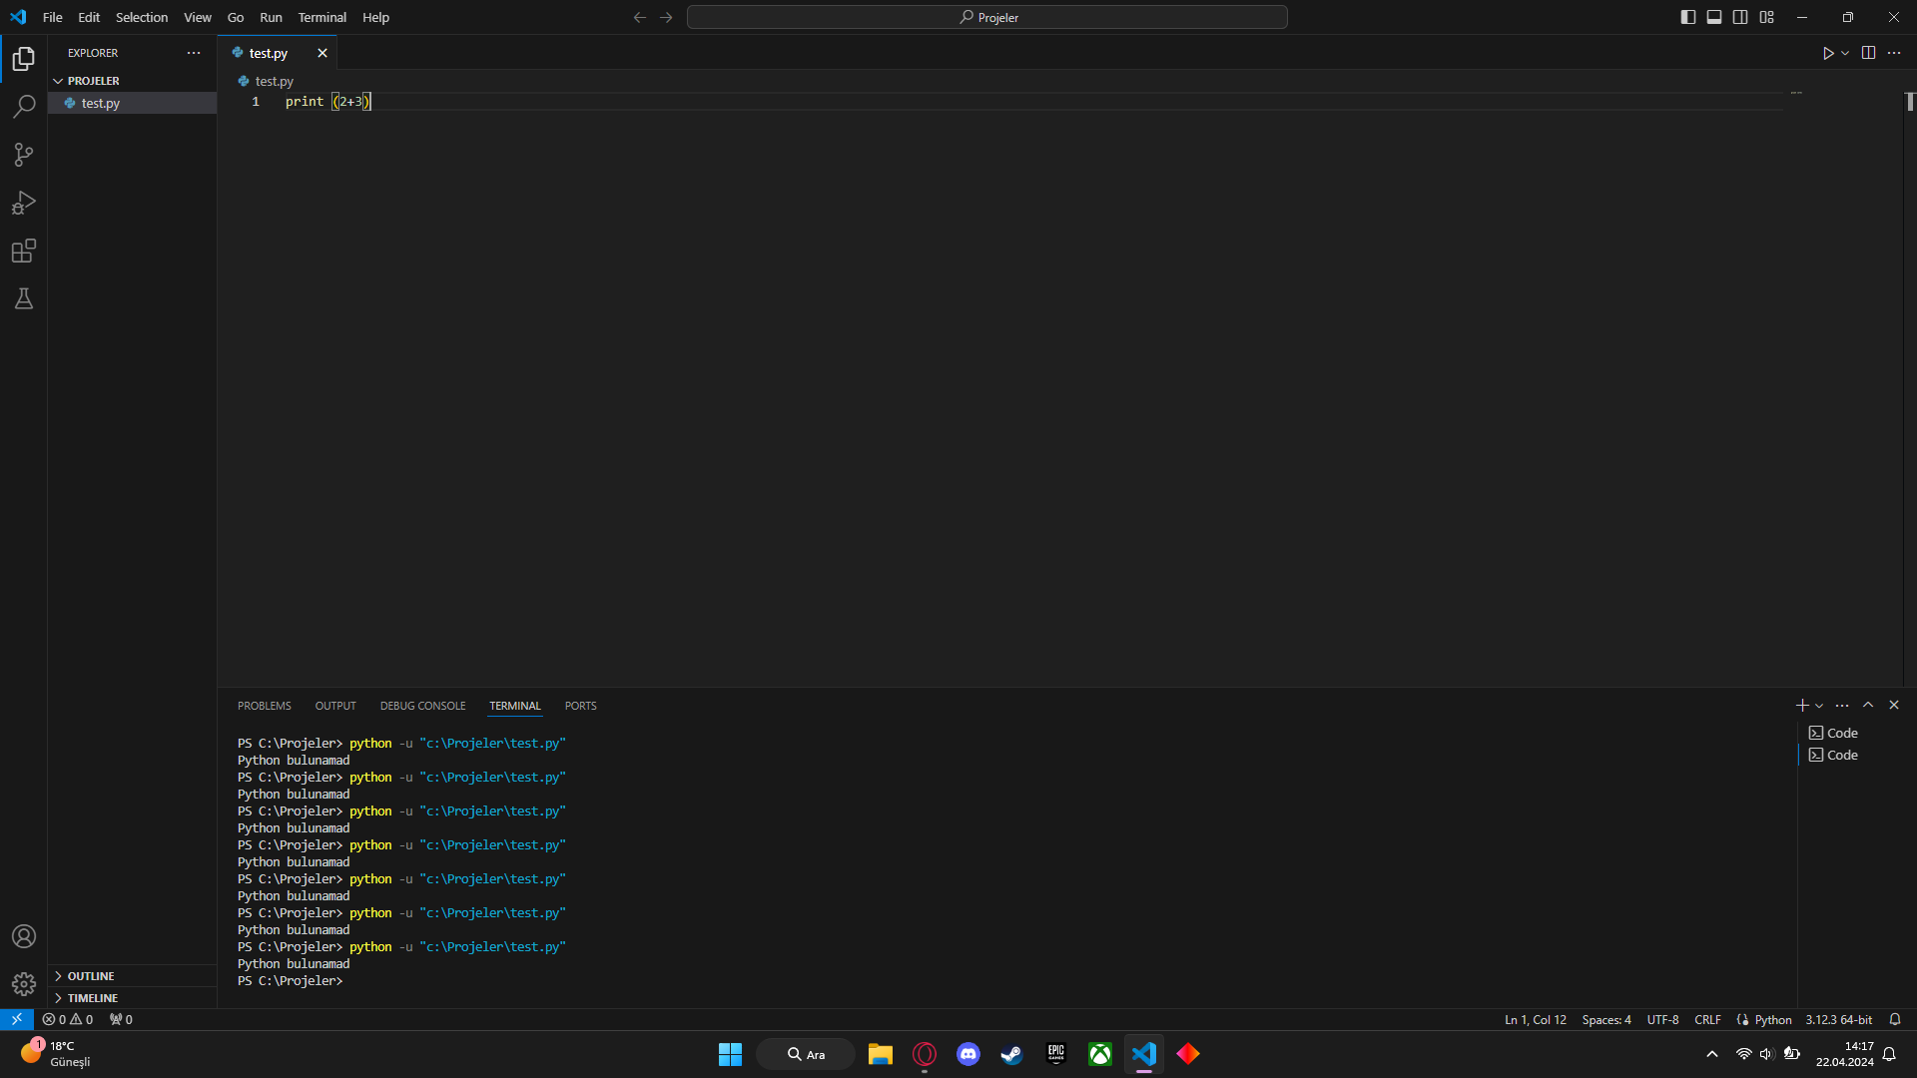Change indentation Spaces: 4 setting

1606,1019
